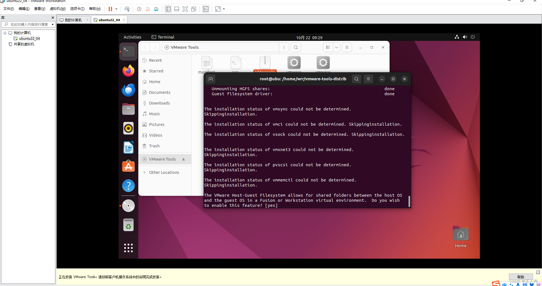The image size is (542, 286).
Task: Open the mounted disc icon in the dock
Action: coord(128,206)
